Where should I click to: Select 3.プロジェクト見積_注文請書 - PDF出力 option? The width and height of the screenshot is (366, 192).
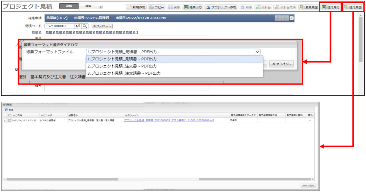pyautogui.click(x=174, y=73)
